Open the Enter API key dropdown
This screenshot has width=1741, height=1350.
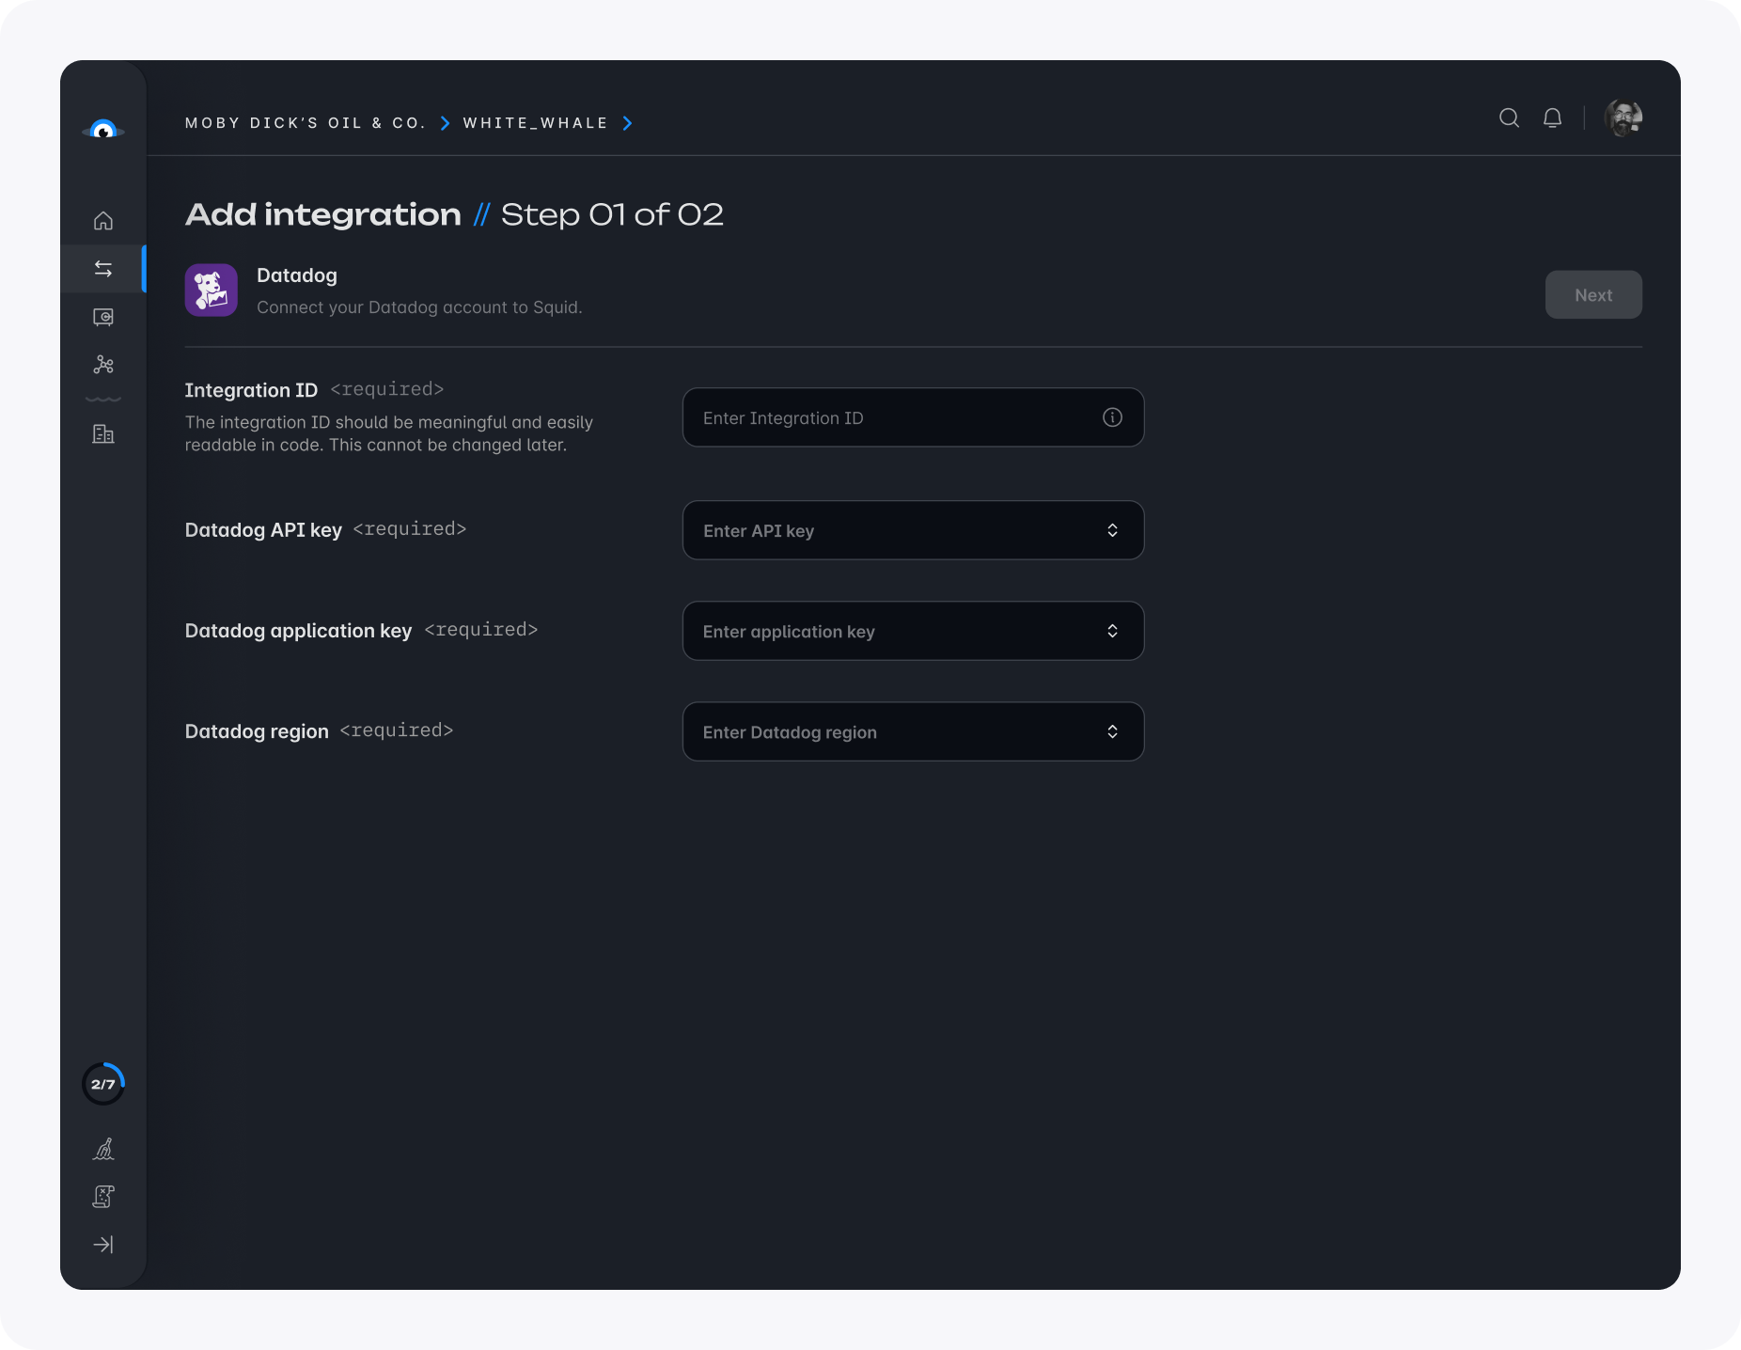point(913,530)
